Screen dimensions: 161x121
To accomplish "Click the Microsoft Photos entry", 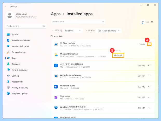I will click(x=68, y=117).
